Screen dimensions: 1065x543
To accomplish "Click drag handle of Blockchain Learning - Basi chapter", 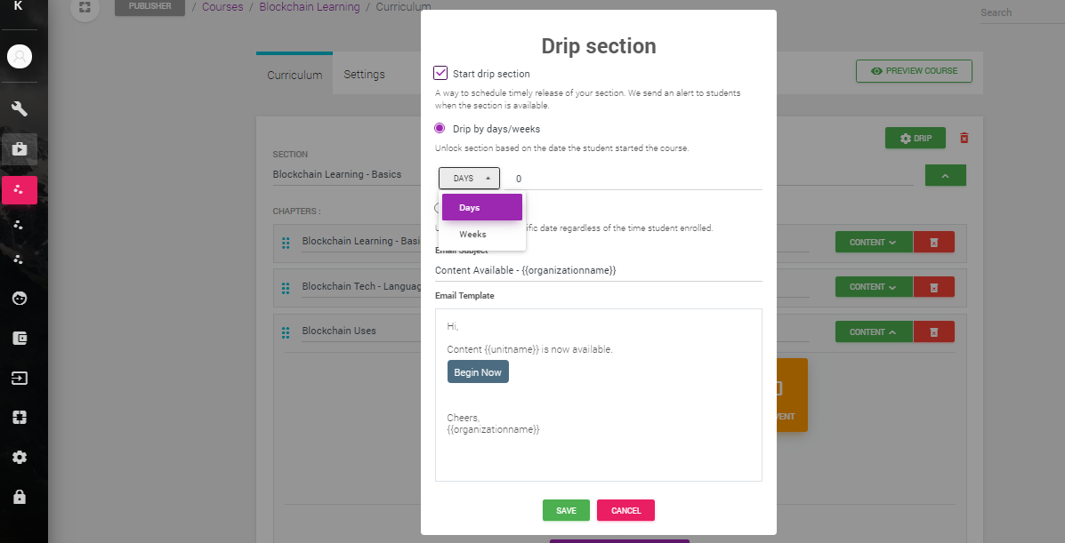I will [286, 243].
